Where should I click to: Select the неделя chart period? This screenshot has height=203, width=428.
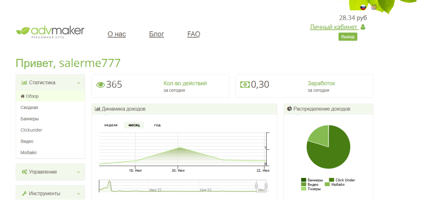coord(111,125)
